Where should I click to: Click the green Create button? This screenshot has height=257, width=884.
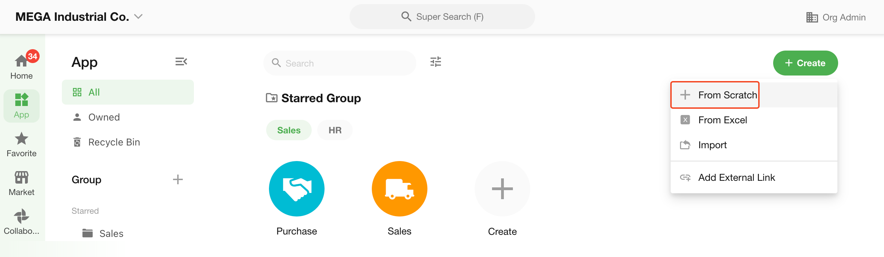pyautogui.click(x=805, y=63)
